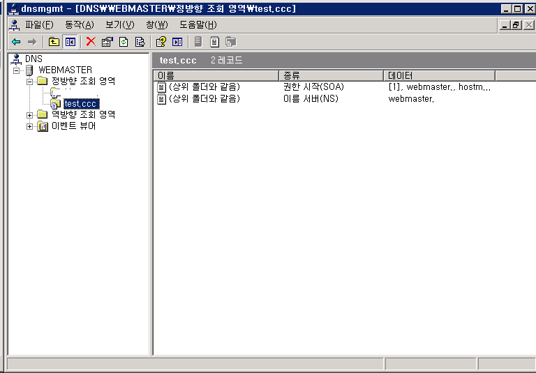The height and width of the screenshot is (373, 536).
Task: Toggle the console tree show/hide icon
Action: (x=70, y=42)
